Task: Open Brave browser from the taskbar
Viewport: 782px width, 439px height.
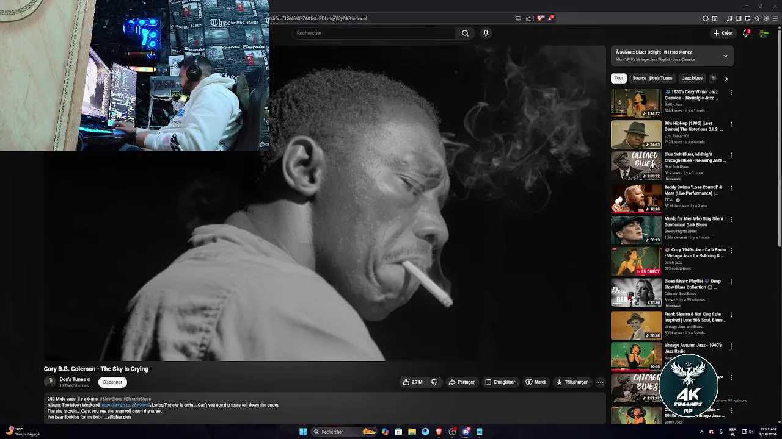Action: (x=439, y=432)
